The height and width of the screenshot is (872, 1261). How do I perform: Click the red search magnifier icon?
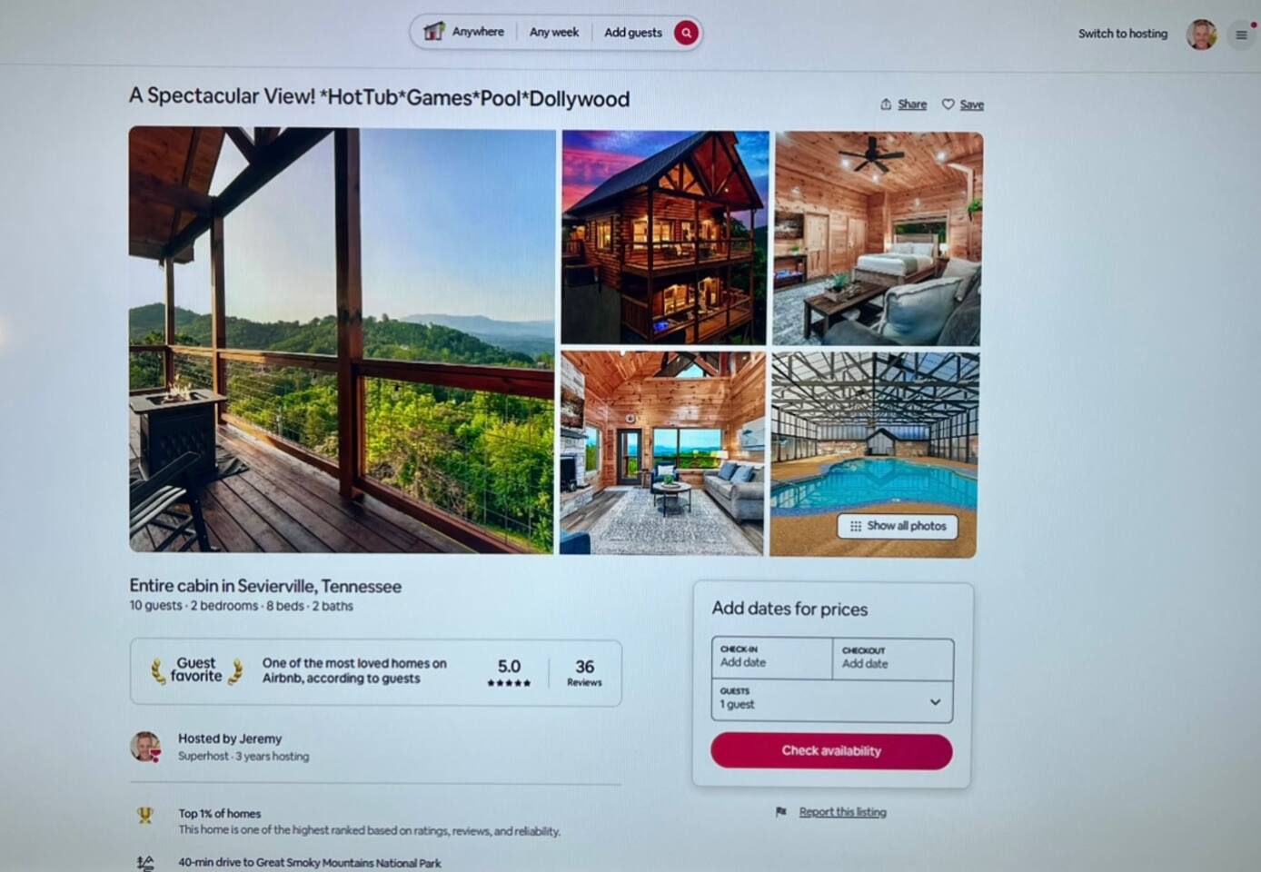tap(686, 33)
